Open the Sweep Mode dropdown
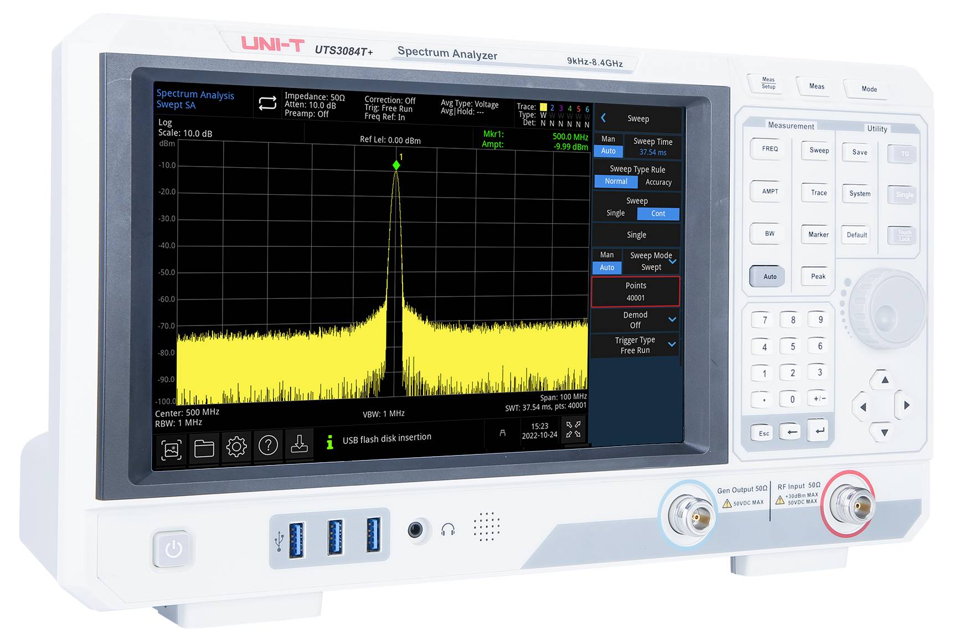This screenshot has width=953, height=641. click(652, 261)
